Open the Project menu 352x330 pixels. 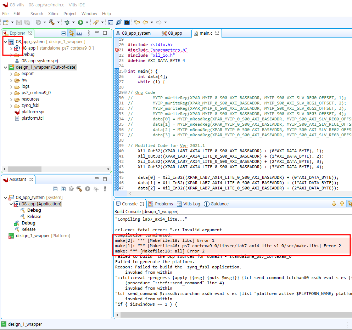click(x=70, y=14)
